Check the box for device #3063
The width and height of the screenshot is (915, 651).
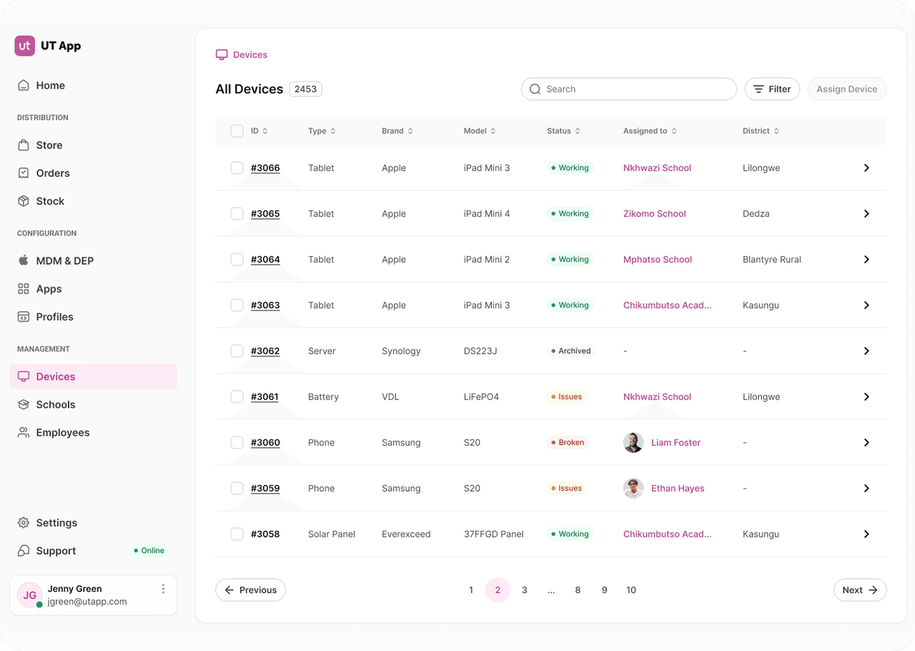coord(237,305)
